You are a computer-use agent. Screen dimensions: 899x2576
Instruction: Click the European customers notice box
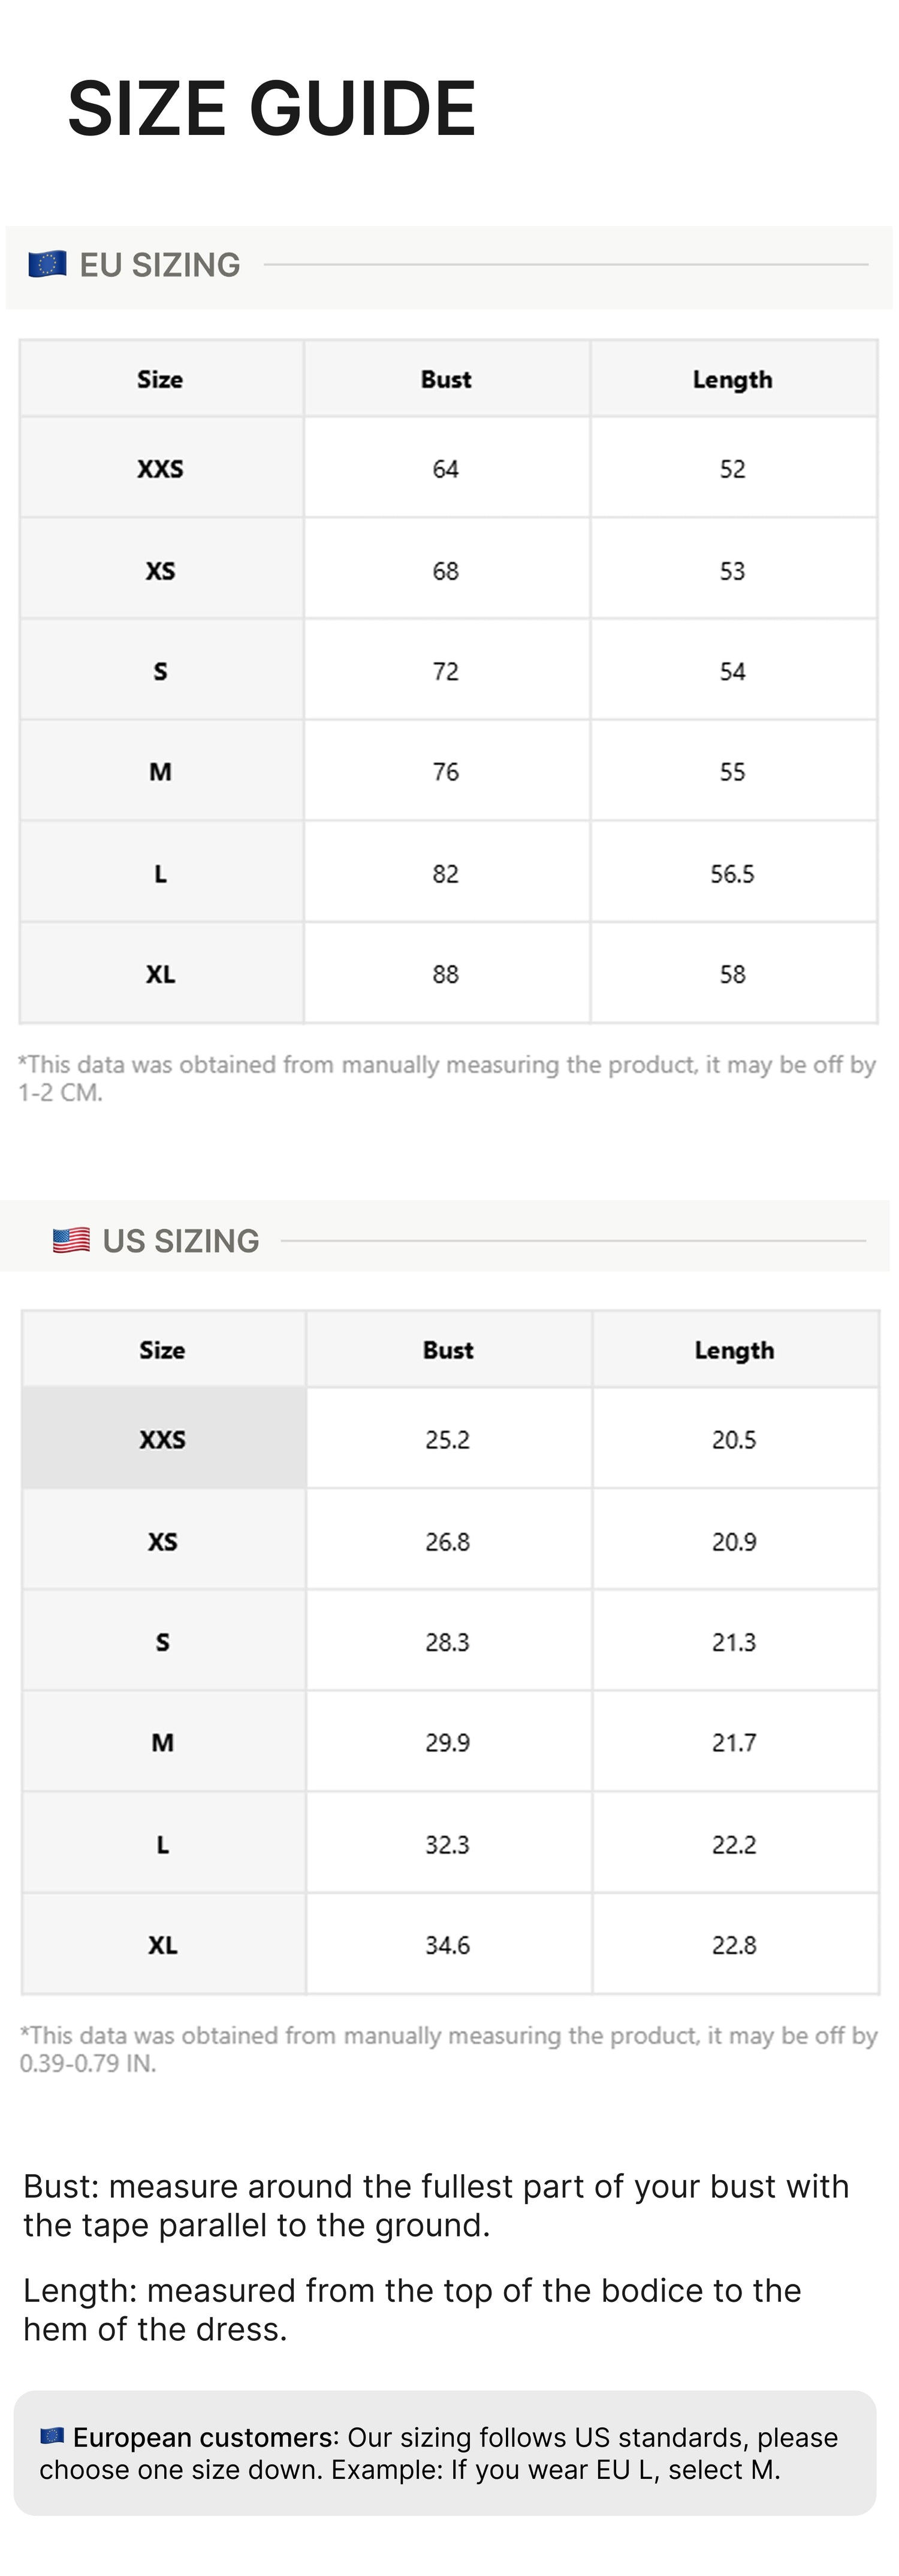coord(445,2453)
